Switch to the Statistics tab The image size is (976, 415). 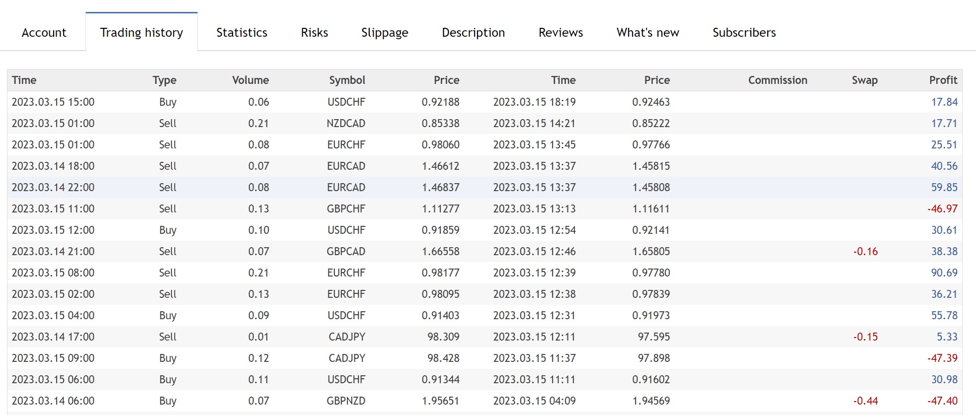pos(242,33)
